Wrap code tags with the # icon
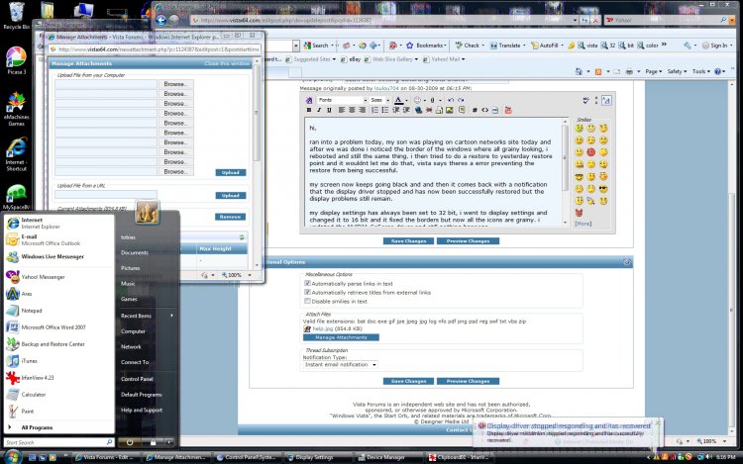This screenshot has height=464, width=743. coord(475,110)
